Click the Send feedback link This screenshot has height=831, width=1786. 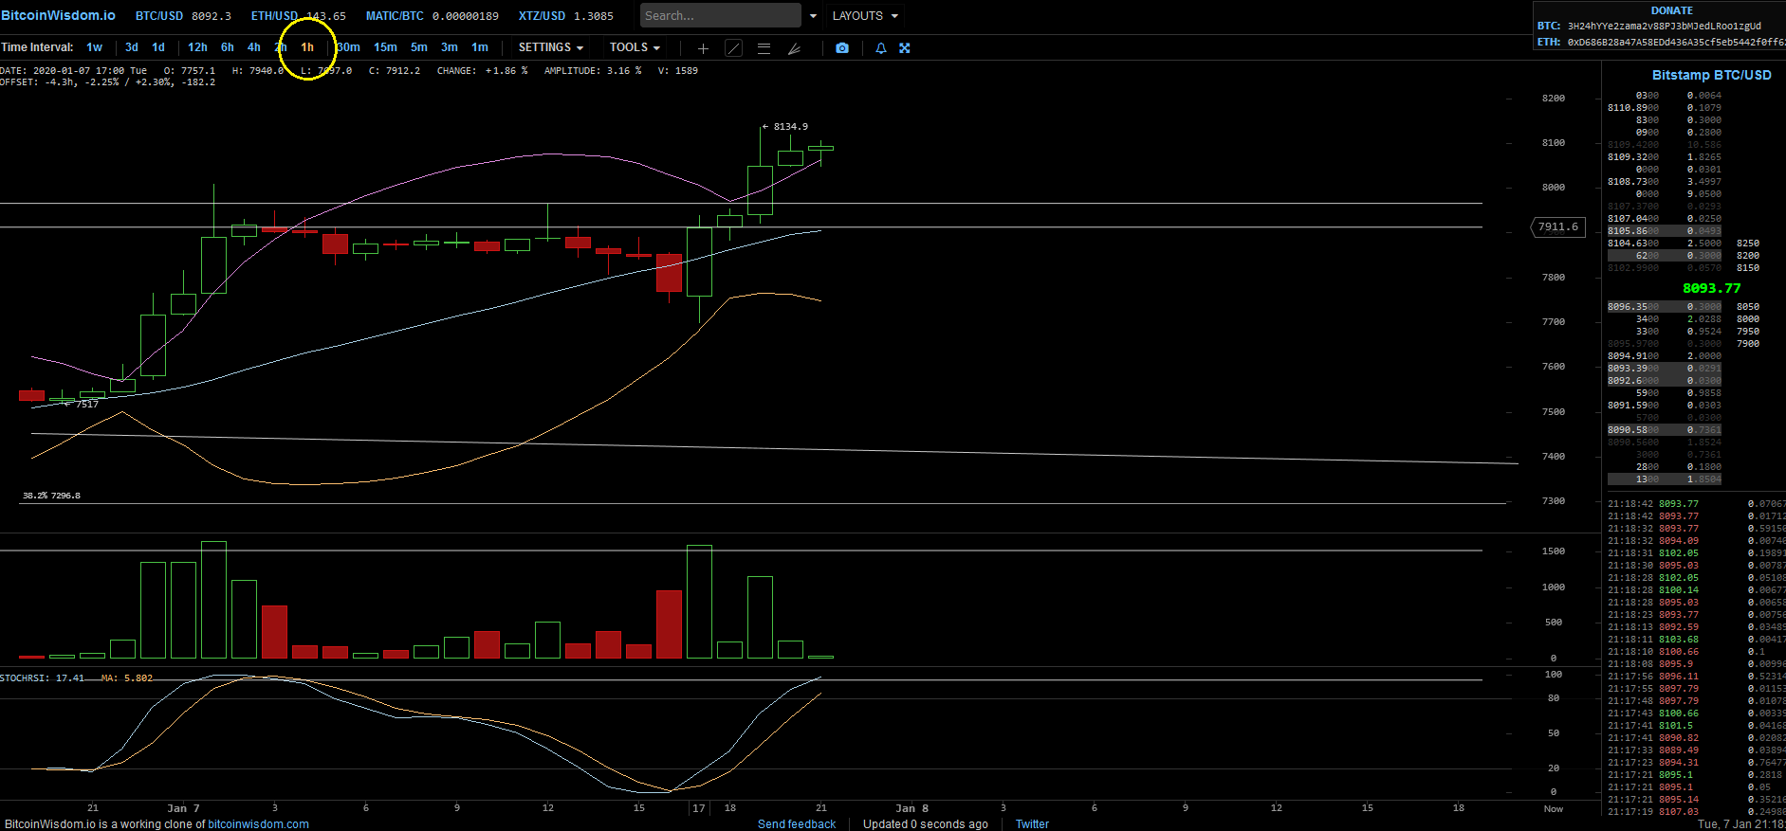click(797, 824)
